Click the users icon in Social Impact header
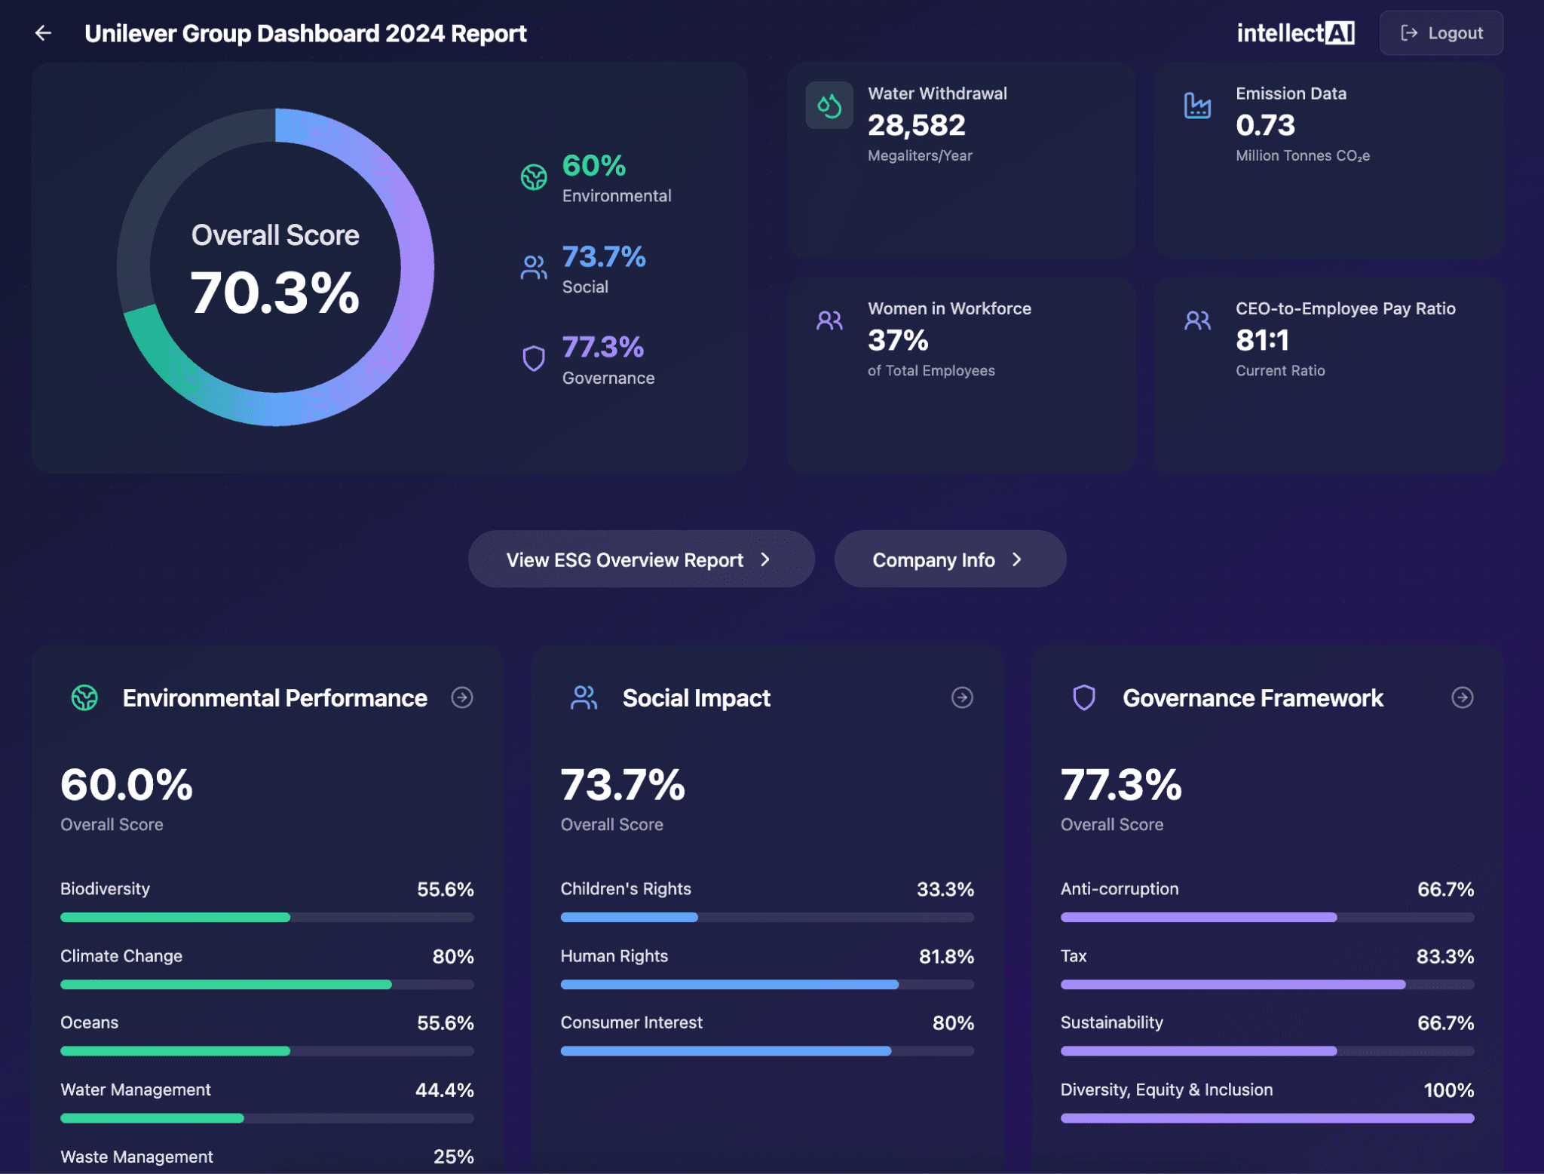This screenshot has width=1544, height=1174. click(584, 698)
